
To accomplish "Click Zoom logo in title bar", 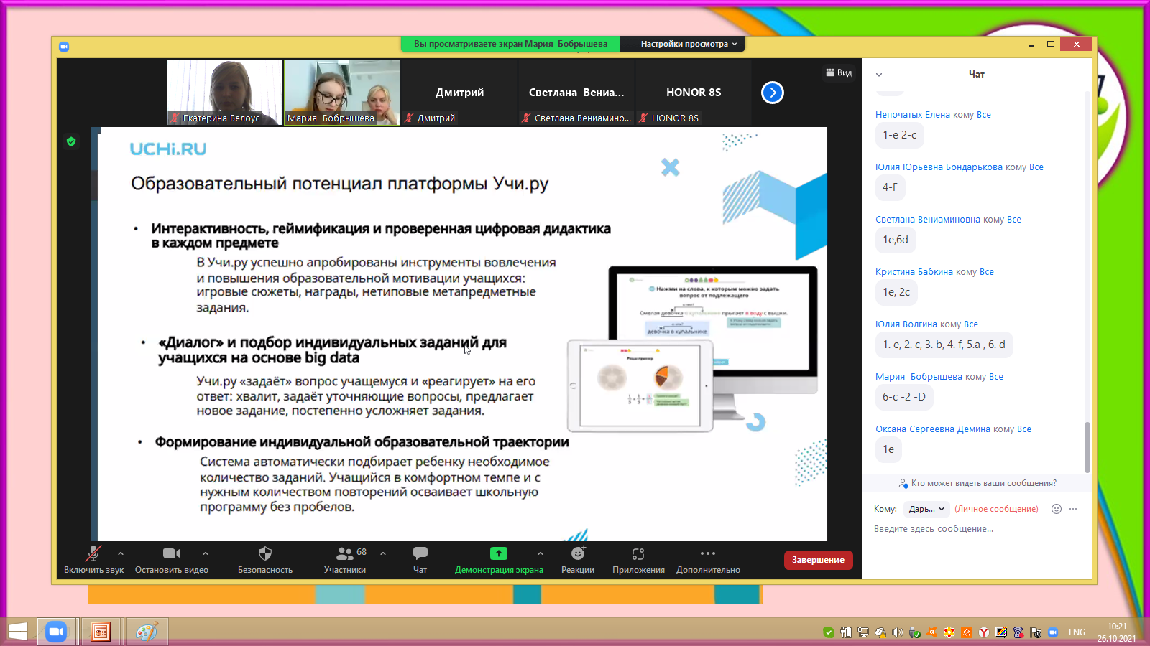I will click(64, 46).
